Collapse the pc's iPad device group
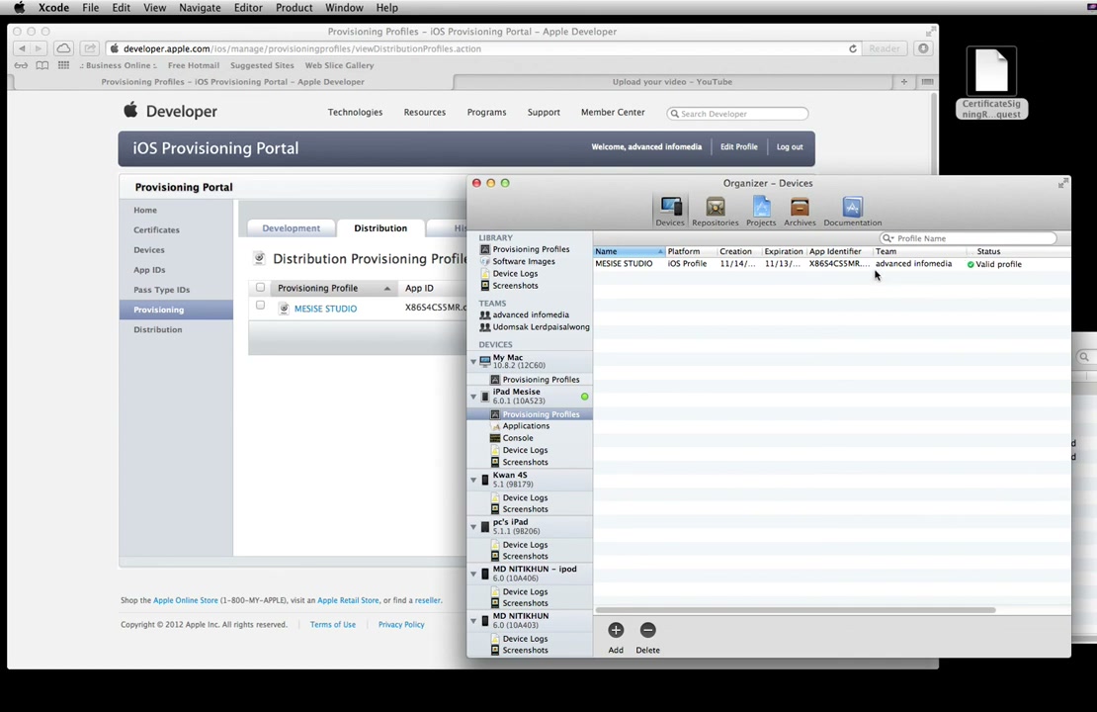Viewport: 1097px width, 712px height. (x=473, y=526)
